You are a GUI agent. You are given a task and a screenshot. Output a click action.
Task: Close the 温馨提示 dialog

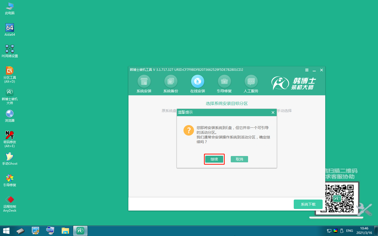273,112
